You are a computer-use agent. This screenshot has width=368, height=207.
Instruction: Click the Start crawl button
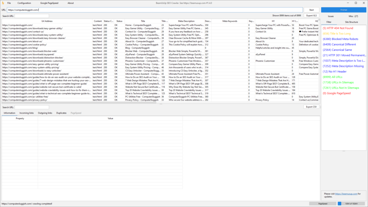coord(312,10)
